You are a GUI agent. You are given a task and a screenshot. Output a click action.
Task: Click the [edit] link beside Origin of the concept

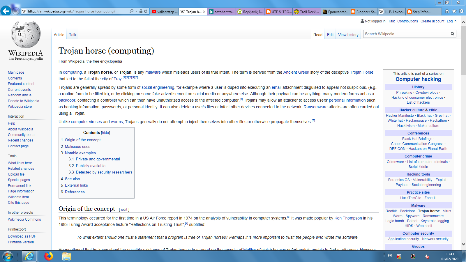click(124, 210)
